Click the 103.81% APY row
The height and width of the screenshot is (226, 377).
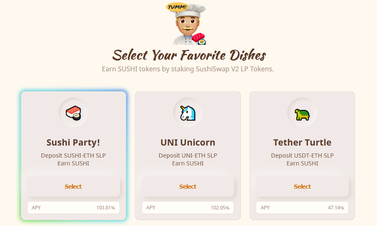[x=73, y=207]
